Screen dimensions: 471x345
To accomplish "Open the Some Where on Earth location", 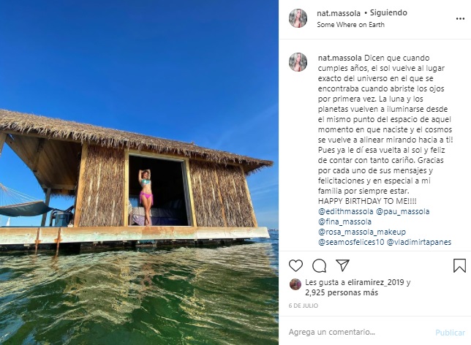I will coord(350,25).
